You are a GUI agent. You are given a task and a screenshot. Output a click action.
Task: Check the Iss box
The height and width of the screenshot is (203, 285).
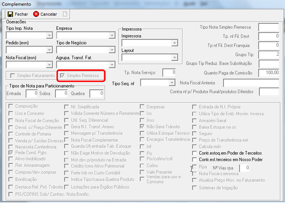(x=142, y=113)
